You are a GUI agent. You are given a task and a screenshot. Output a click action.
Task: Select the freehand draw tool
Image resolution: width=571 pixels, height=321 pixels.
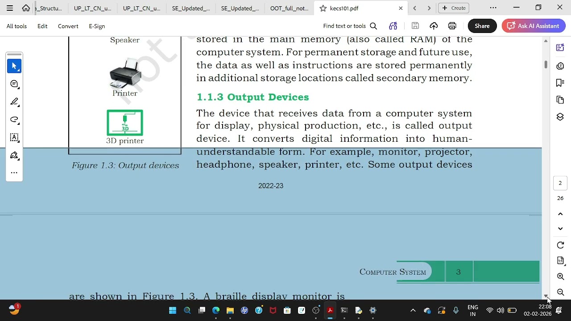click(x=14, y=119)
